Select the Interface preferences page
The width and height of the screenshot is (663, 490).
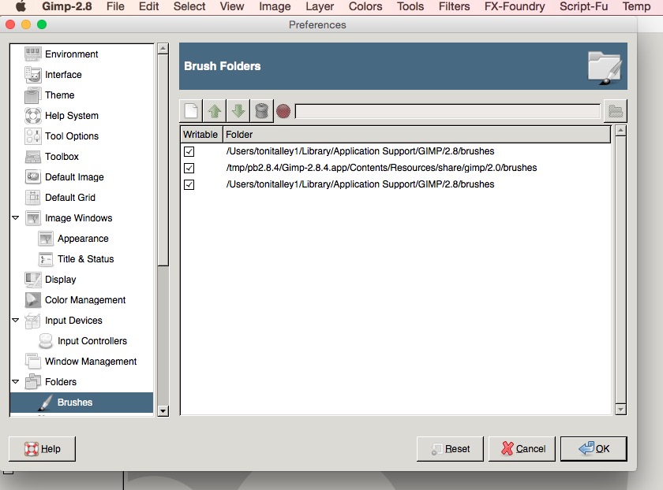coord(63,75)
